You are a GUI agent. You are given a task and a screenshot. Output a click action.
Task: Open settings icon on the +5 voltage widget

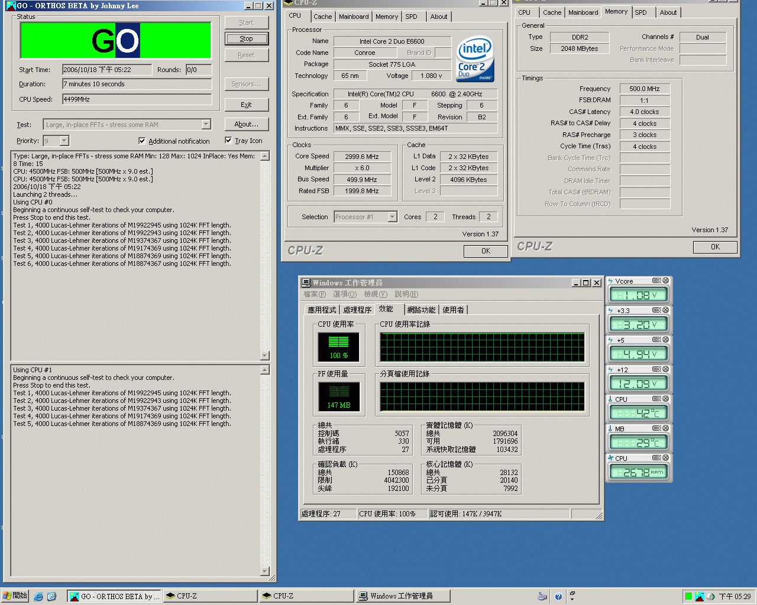click(656, 340)
